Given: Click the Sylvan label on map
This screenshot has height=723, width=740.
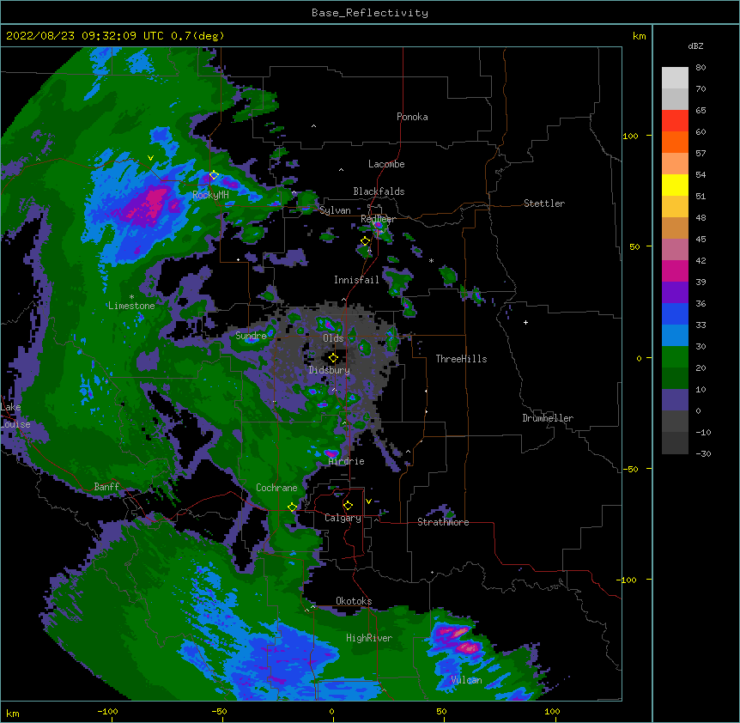Looking at the screenshot, I should point(335,210).
